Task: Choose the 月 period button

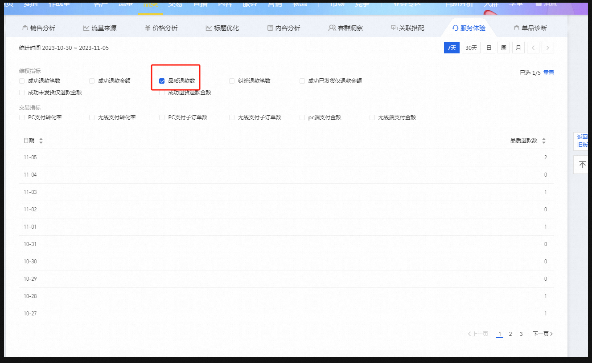Action: point(518,48)
